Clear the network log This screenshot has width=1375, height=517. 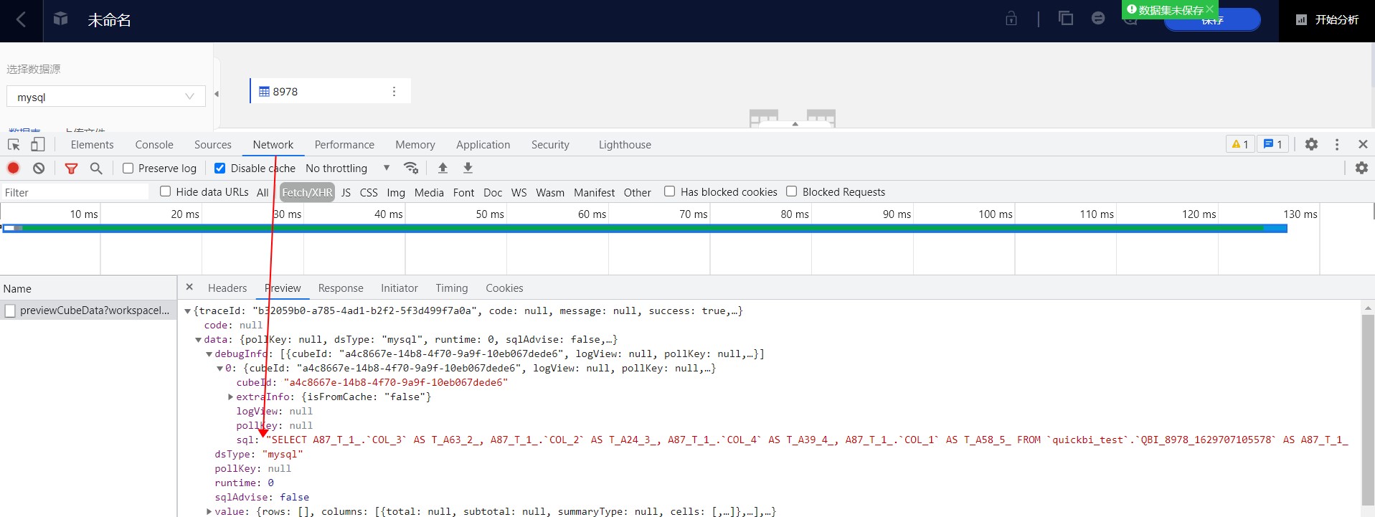pyautogui.click(x=39, y=168)
